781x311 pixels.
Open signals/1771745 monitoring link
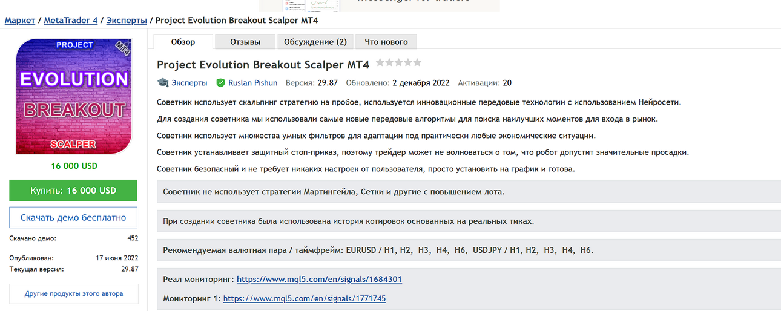(x=305, y=298)
